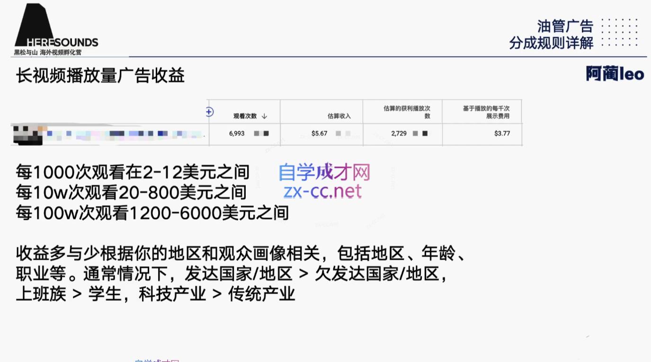
Task: Toggle the 观看次数 descending sort arrow
Action: (x=264, y=115)
